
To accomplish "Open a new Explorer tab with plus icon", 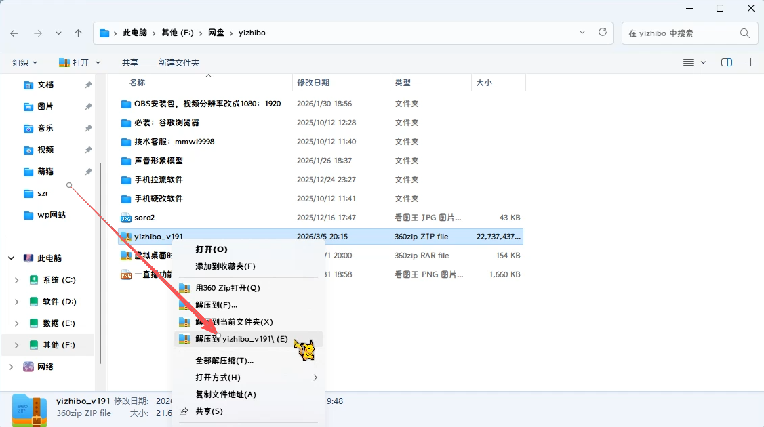I will coord(750,62).
